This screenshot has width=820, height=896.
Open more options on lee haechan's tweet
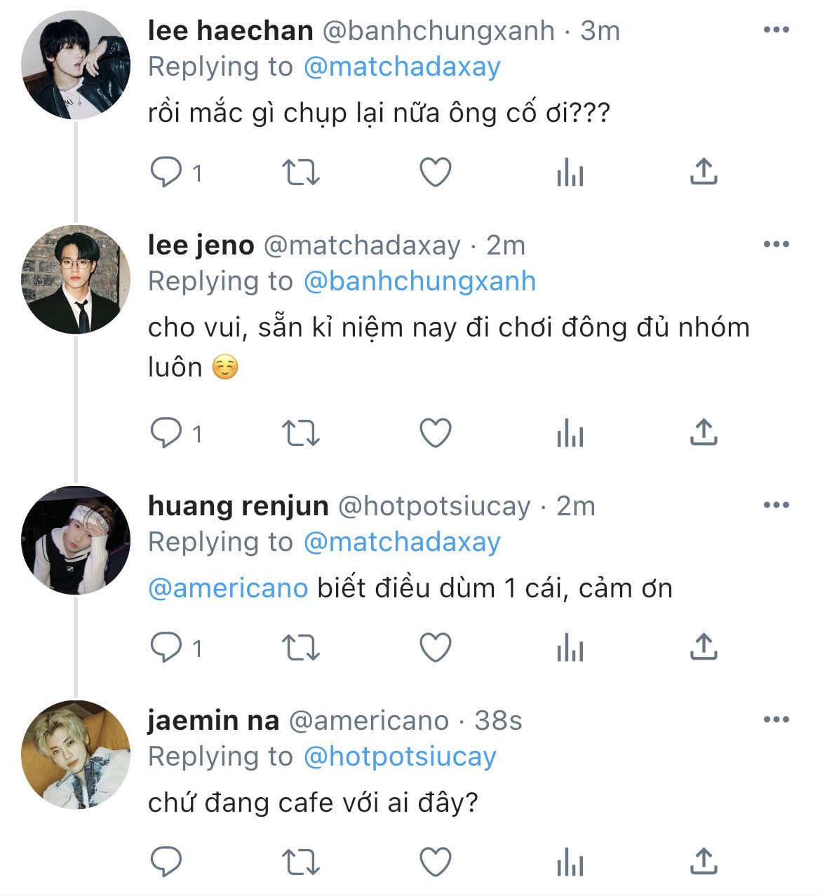776,30
